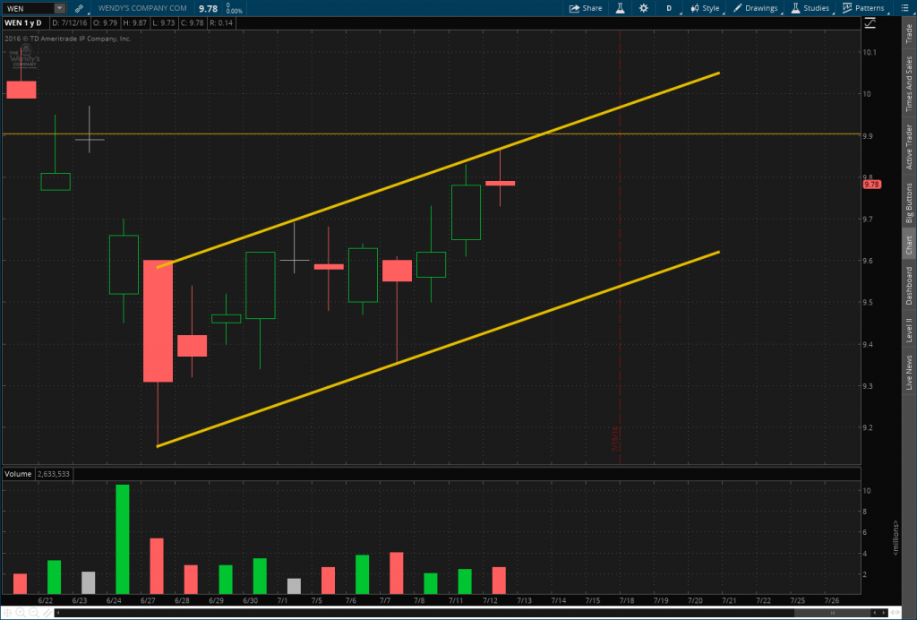The width and height of the screenshot is (917, 620).
Task: Open the Dashboard side tab
Action: point(909,286)
